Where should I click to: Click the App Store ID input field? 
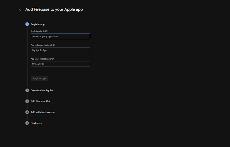[x=61, y=64]
